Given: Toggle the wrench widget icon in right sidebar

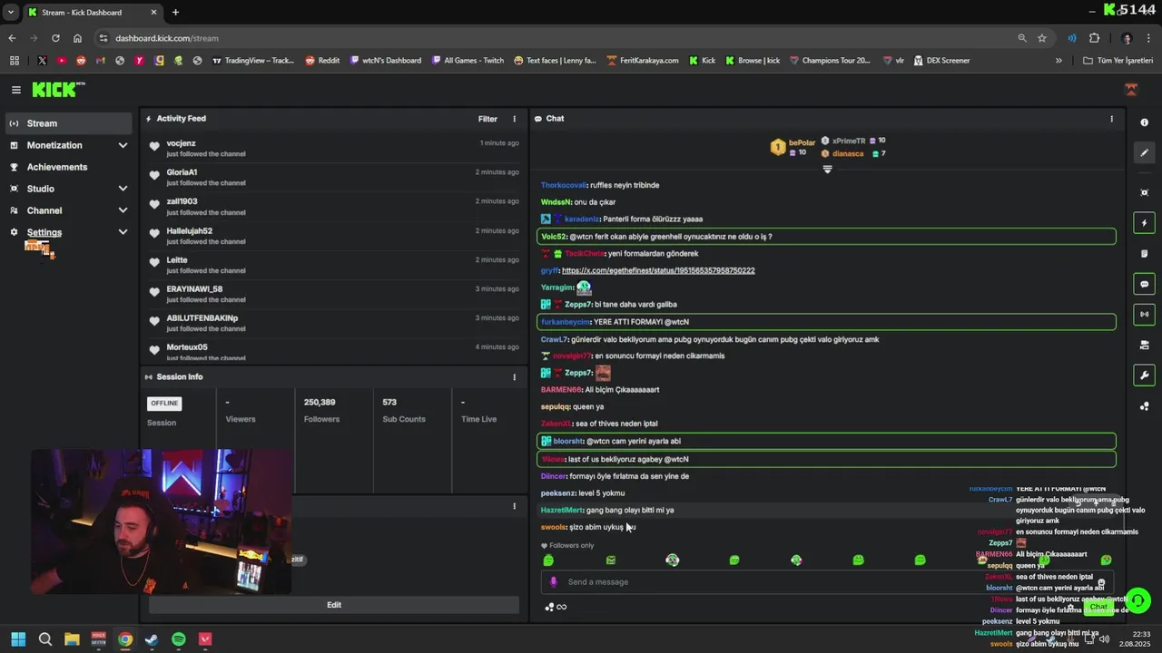Looking at the screenshot, I should pyautogui.click(x=1144, y=375).
